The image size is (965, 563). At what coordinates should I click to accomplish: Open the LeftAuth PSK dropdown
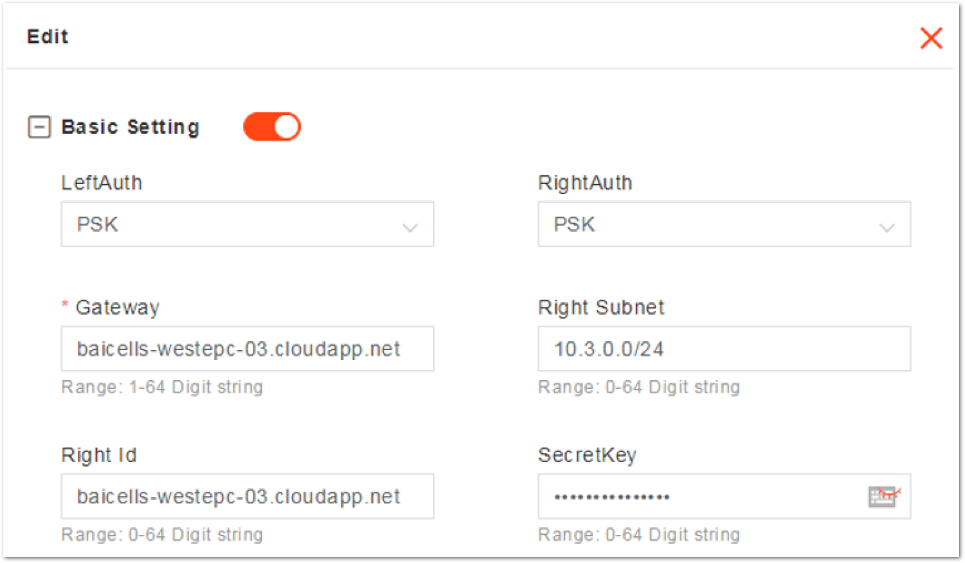tap(247, 224)
